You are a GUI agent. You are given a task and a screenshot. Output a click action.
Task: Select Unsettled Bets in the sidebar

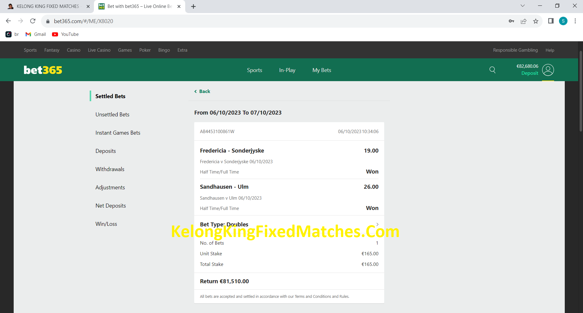(x=112, y=115)
